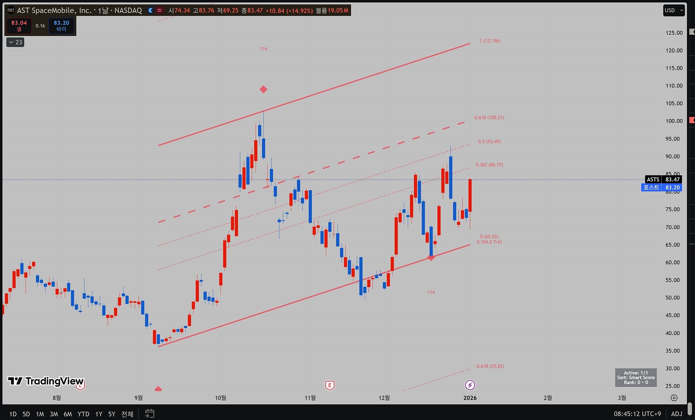
Task: Click the red diamond marker above October peak
Action: [264, 89]
